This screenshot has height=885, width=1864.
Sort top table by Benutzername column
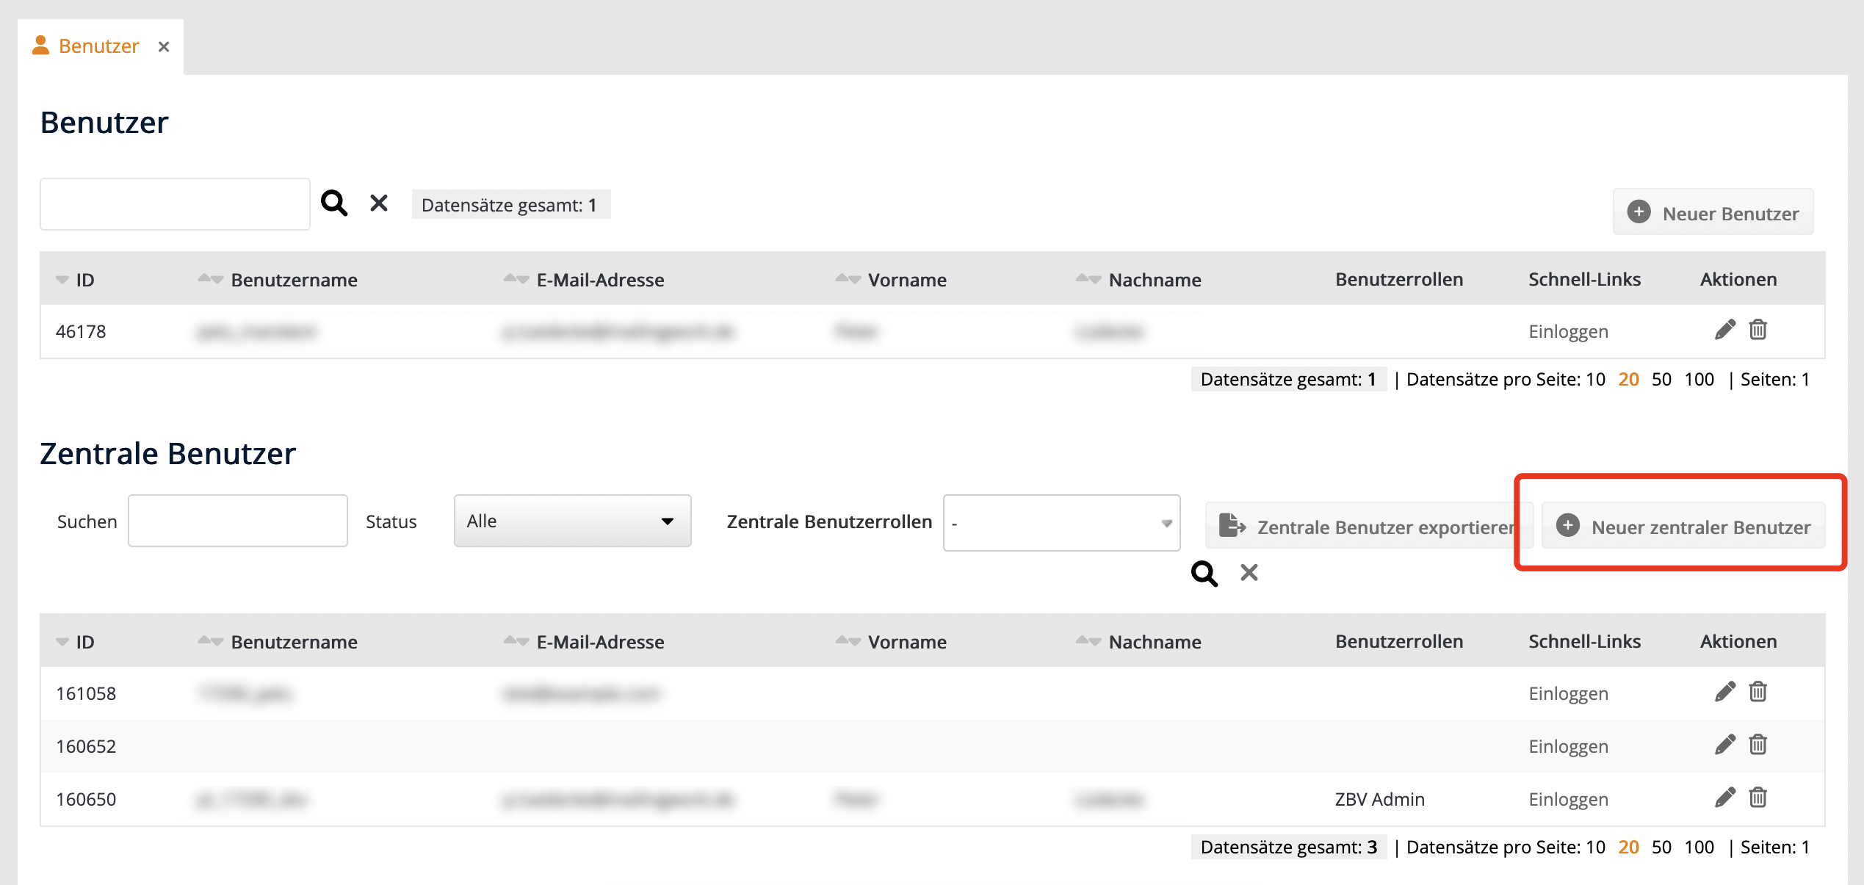point(293,280)
